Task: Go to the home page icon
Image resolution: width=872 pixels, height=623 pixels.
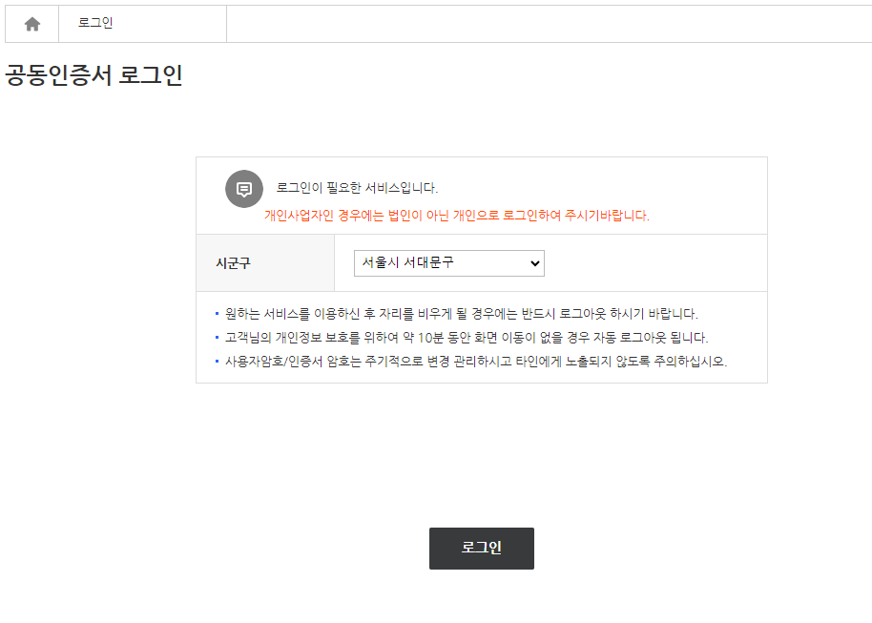Action: [32, 24]
